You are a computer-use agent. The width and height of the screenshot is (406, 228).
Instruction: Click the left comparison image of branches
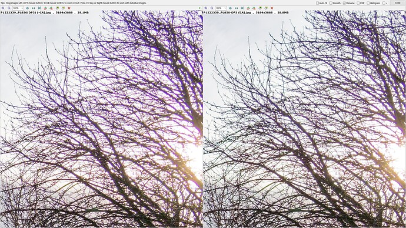click(x=101, y=119)
